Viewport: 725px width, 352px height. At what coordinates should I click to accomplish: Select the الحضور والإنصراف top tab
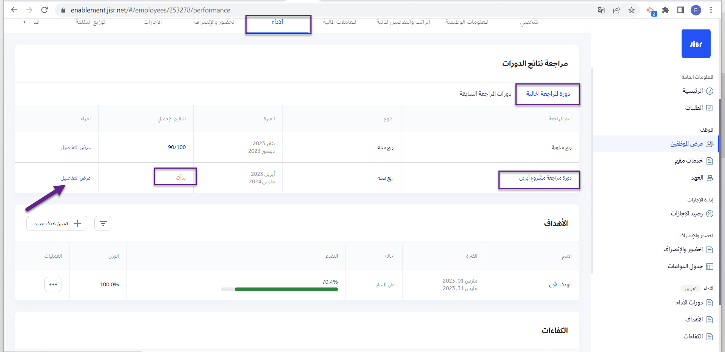point(215,22)
